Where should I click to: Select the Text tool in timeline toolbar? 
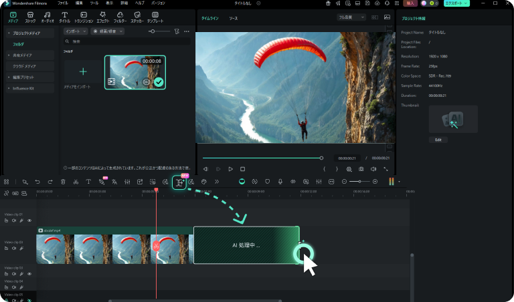click(x=88, y=182)
